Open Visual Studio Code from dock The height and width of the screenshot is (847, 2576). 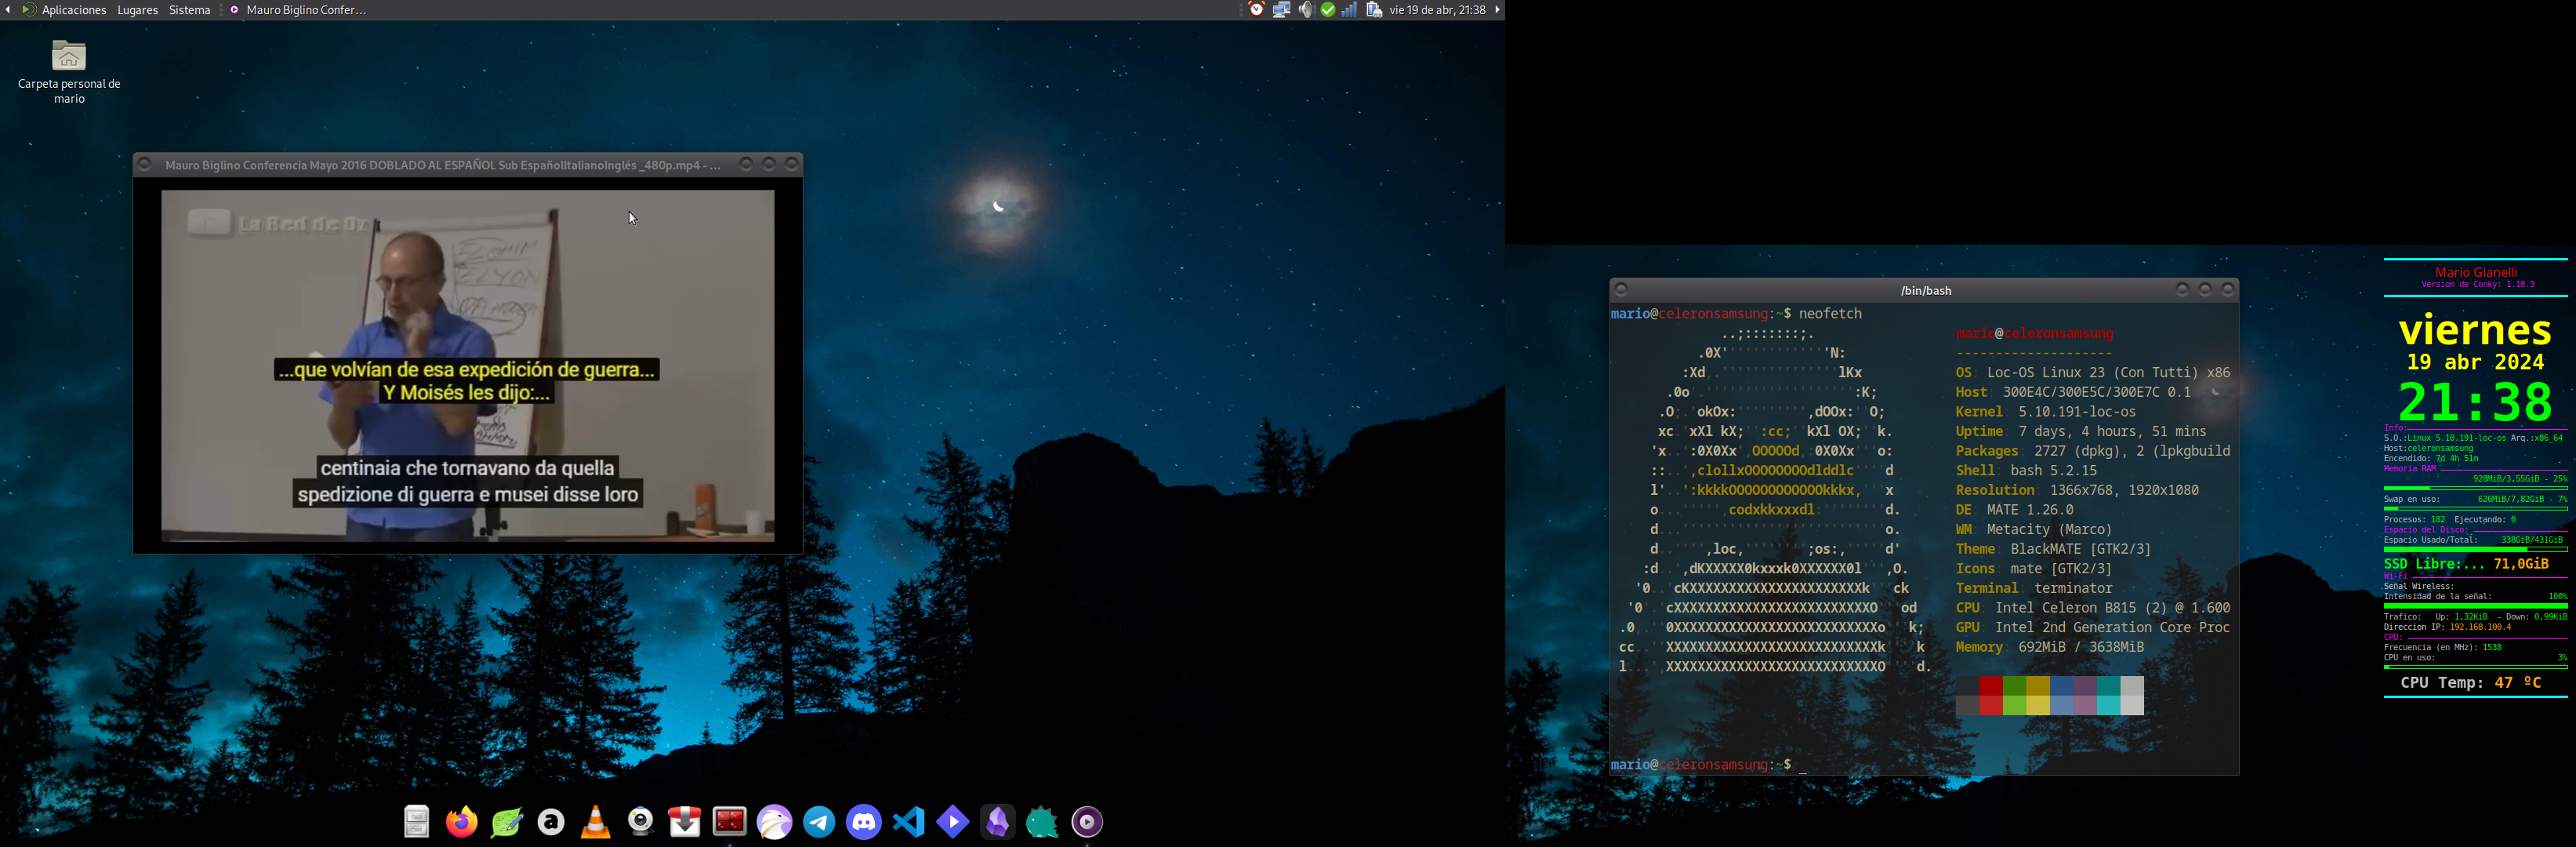pyautogui.click(x=908, y=822)
